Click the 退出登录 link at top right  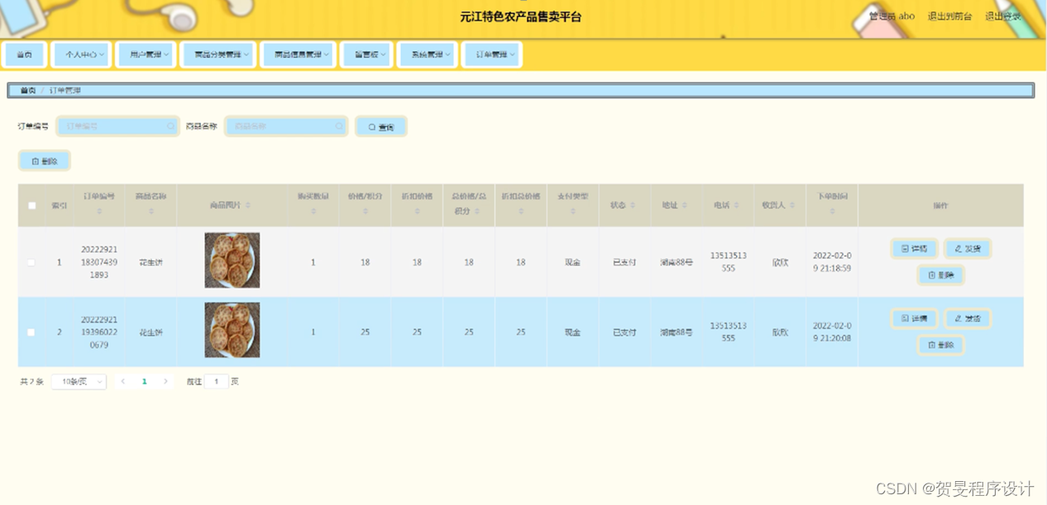pyautogui.click(x=1002, y=16)
